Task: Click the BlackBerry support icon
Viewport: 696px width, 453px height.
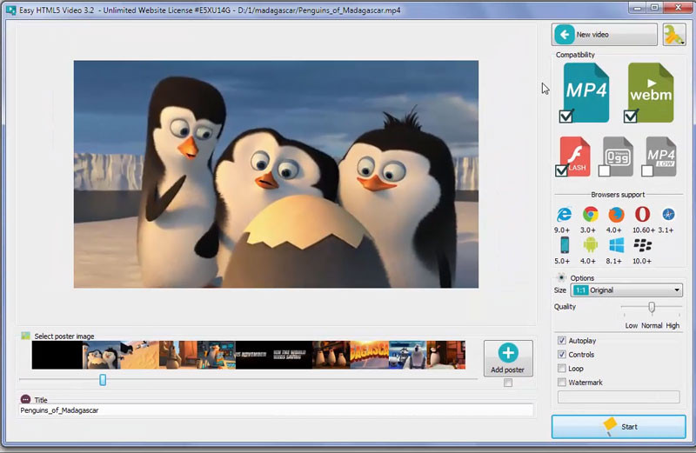Action: (x=642, y=245)
